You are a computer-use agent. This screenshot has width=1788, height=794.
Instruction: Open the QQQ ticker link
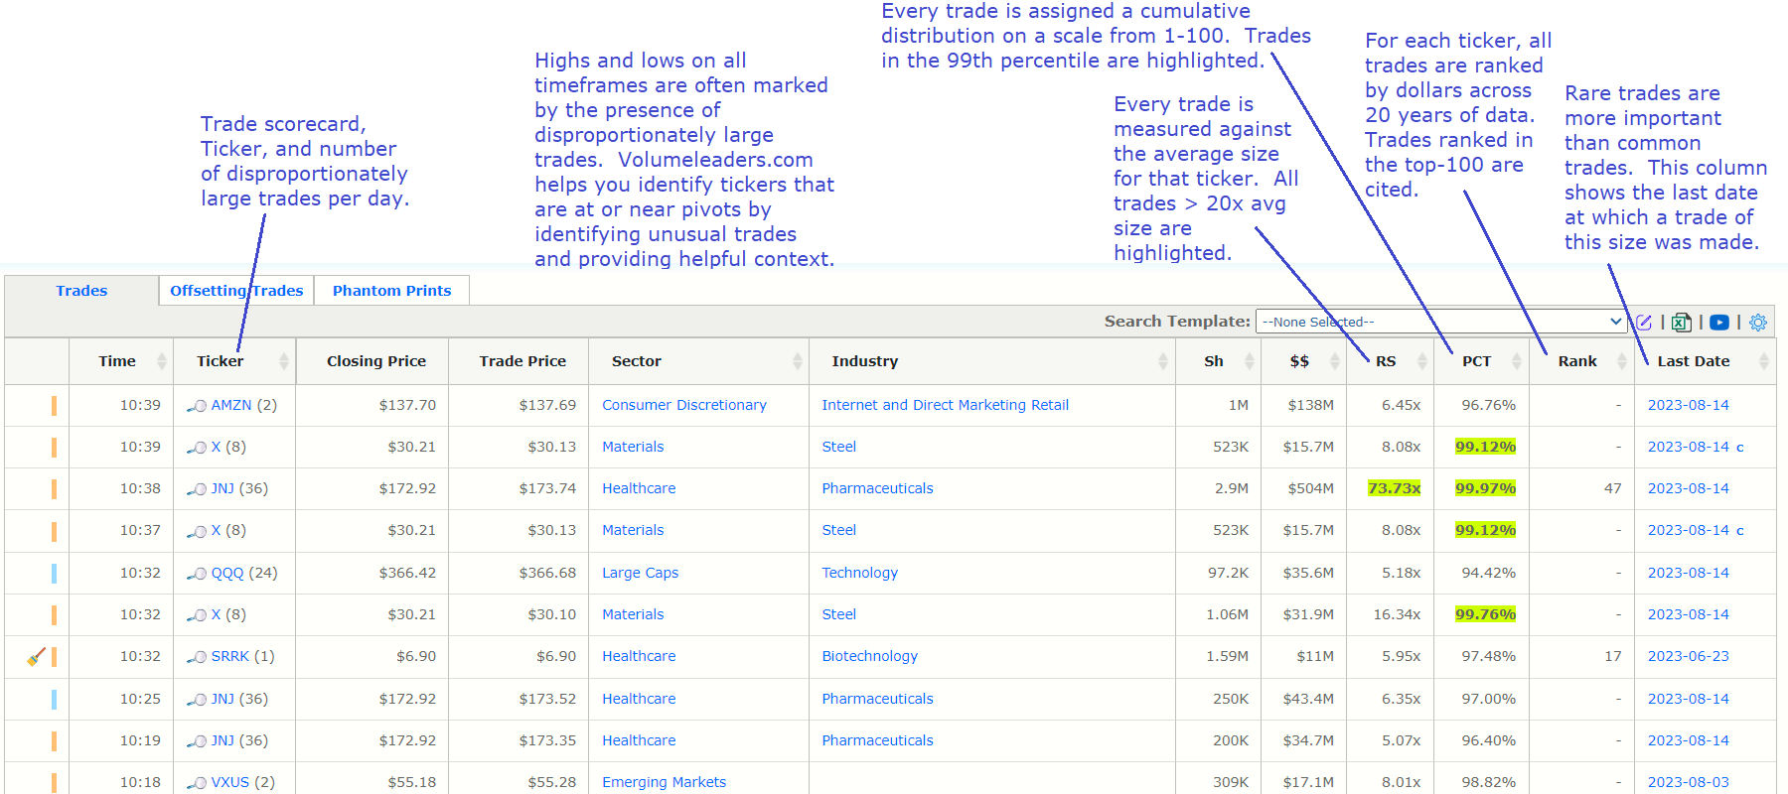(227, 573)
